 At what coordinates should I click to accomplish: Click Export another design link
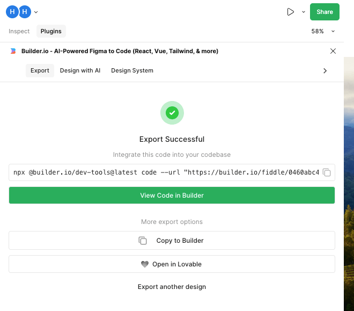(172, 287)
